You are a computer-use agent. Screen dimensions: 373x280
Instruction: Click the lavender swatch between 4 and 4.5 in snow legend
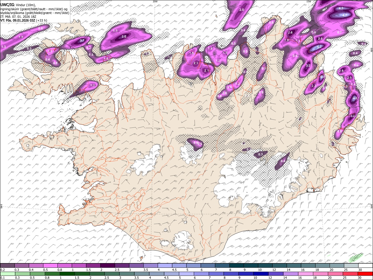pos(165,266)
